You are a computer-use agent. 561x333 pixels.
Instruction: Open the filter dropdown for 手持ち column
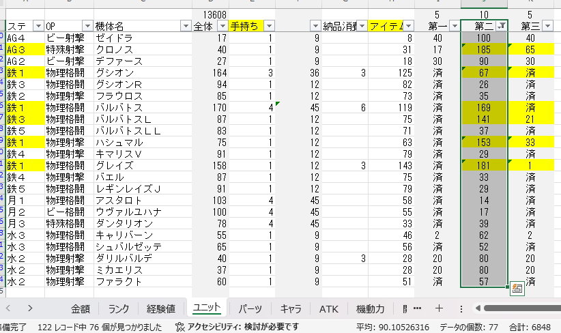(269, 26)
